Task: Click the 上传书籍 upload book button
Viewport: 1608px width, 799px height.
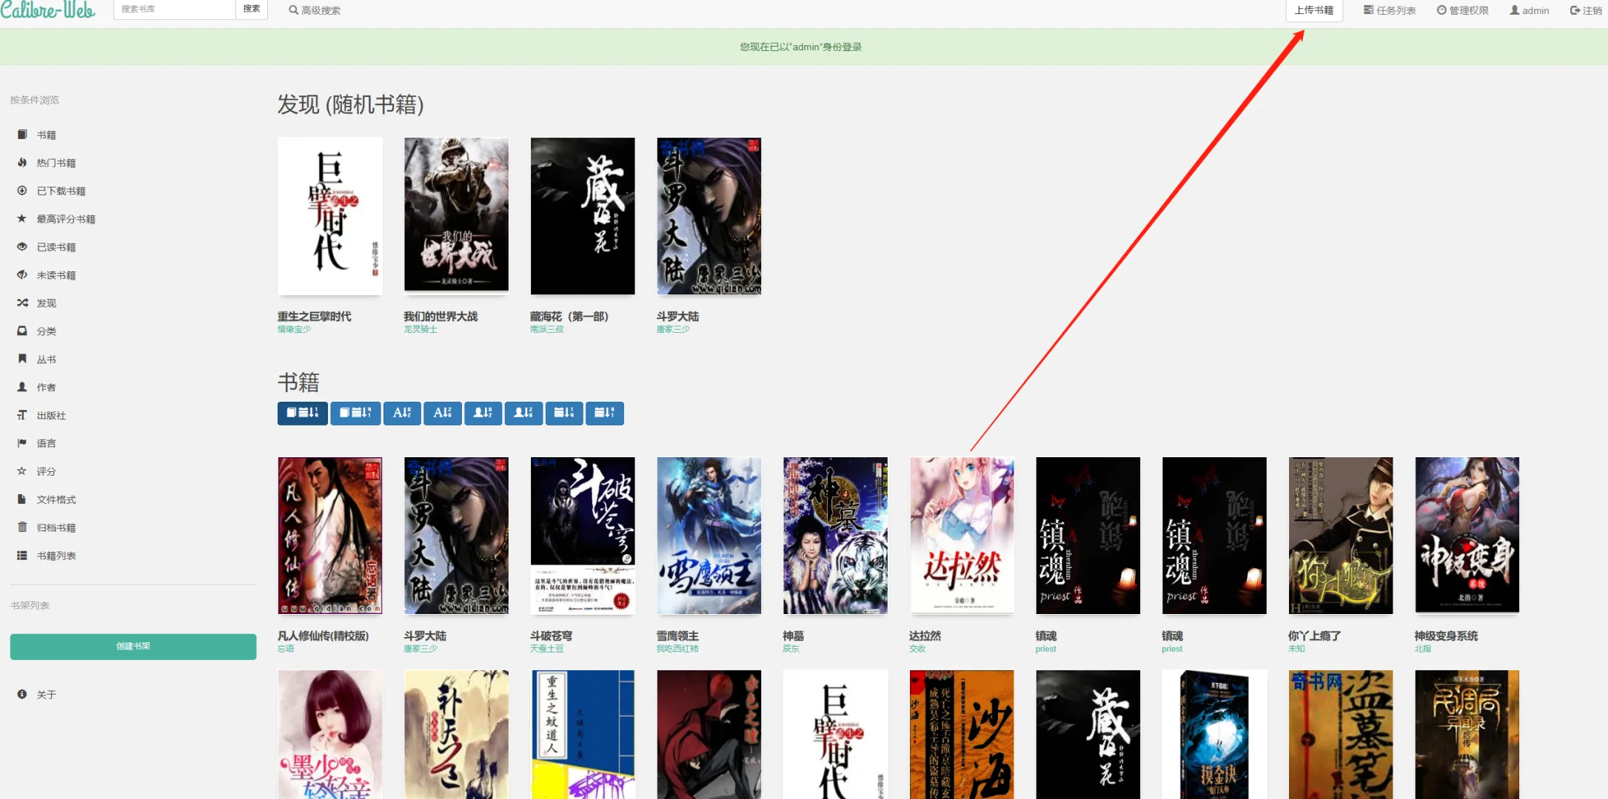Action: pos(1314,10)
